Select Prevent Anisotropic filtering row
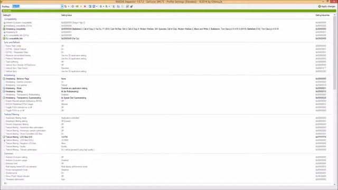This screenshot has width=338, height=190. 167,125
